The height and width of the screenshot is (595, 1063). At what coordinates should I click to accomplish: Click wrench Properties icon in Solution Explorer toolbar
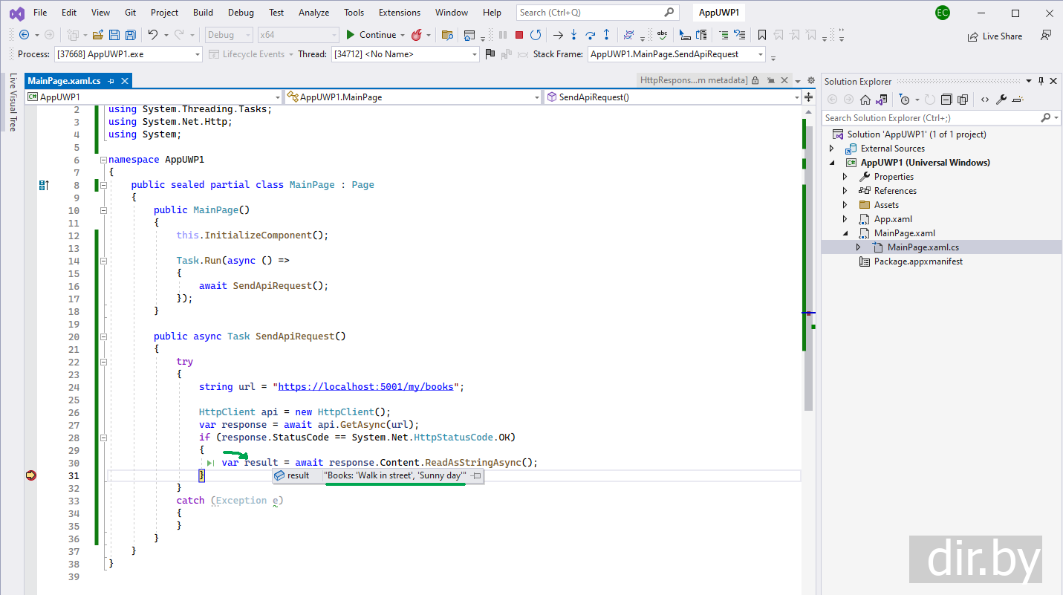1001,100
